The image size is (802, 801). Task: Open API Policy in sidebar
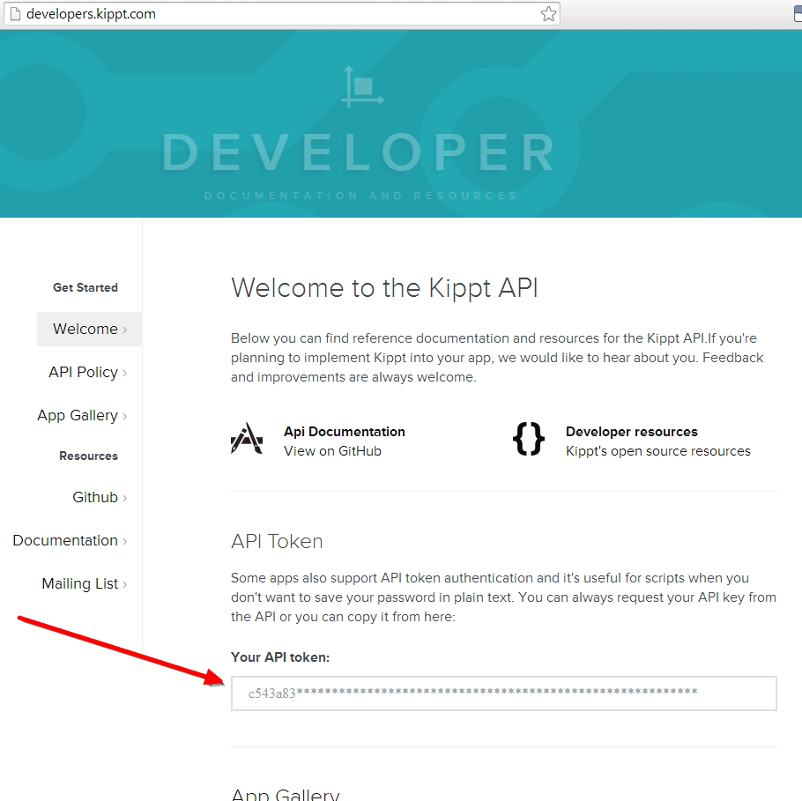coord(87,373)
